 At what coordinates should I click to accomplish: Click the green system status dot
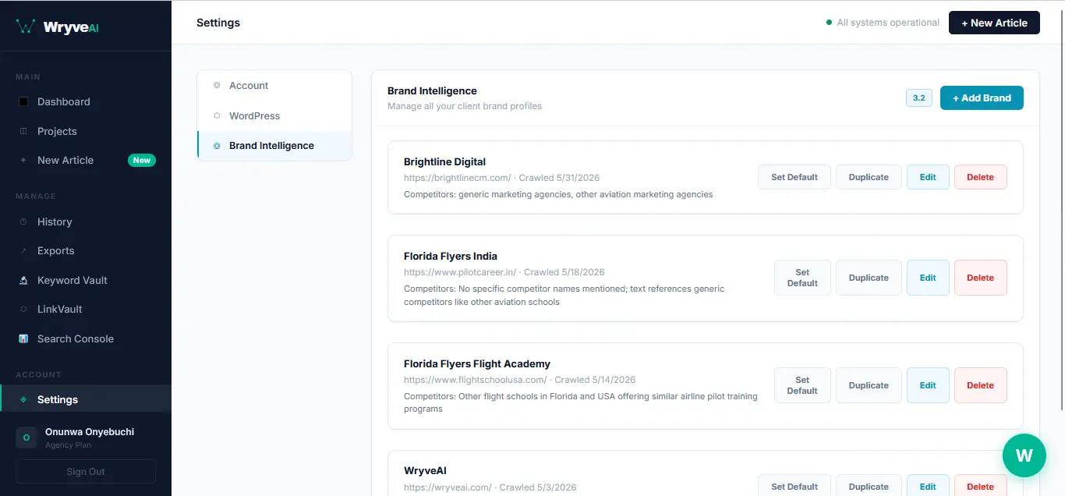[x=829, y=23]
